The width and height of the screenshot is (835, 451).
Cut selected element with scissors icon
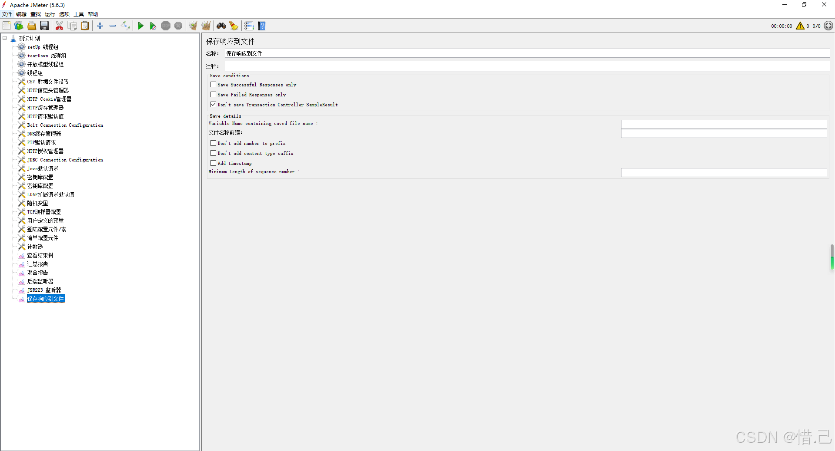point(60,26)
